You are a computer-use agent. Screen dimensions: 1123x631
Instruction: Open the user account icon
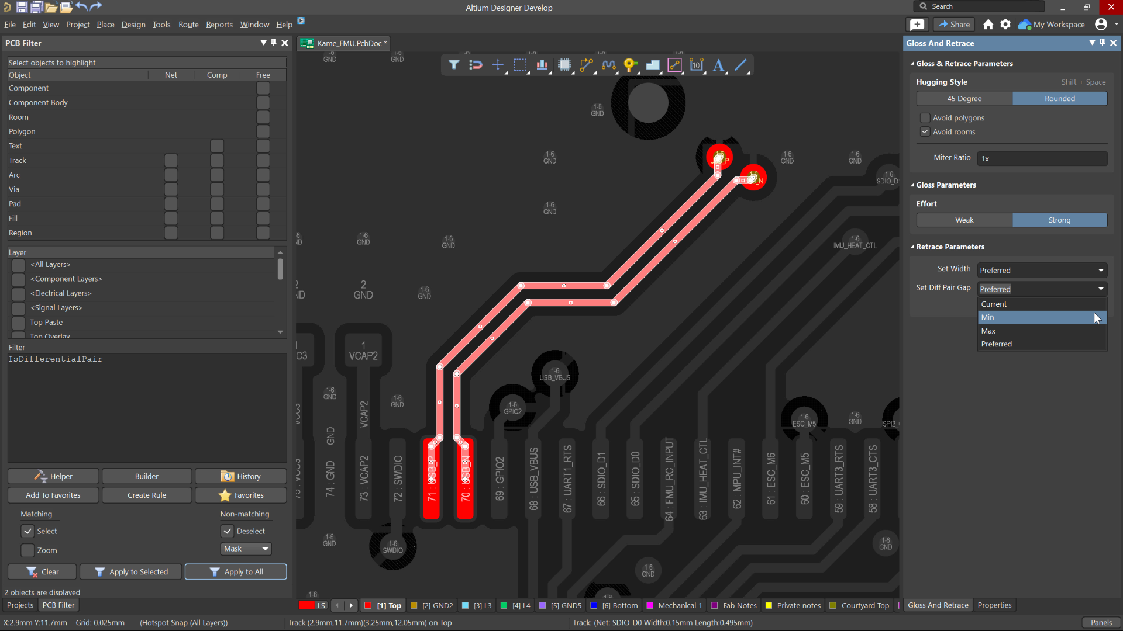pyautogui.click(x=1101, y=24)
